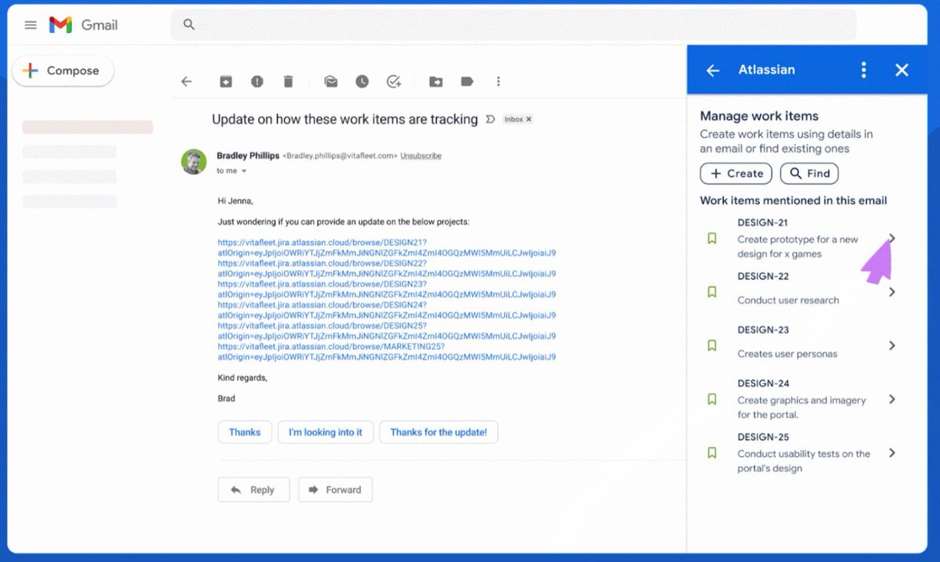Open the email toolbar More options menu

click(x=498, y=81)
